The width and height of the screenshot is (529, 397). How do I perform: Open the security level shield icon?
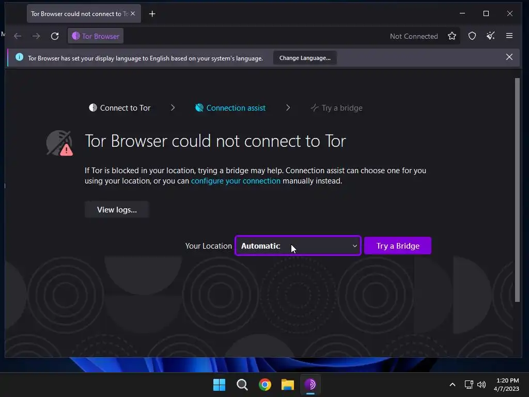coord(472,36)
